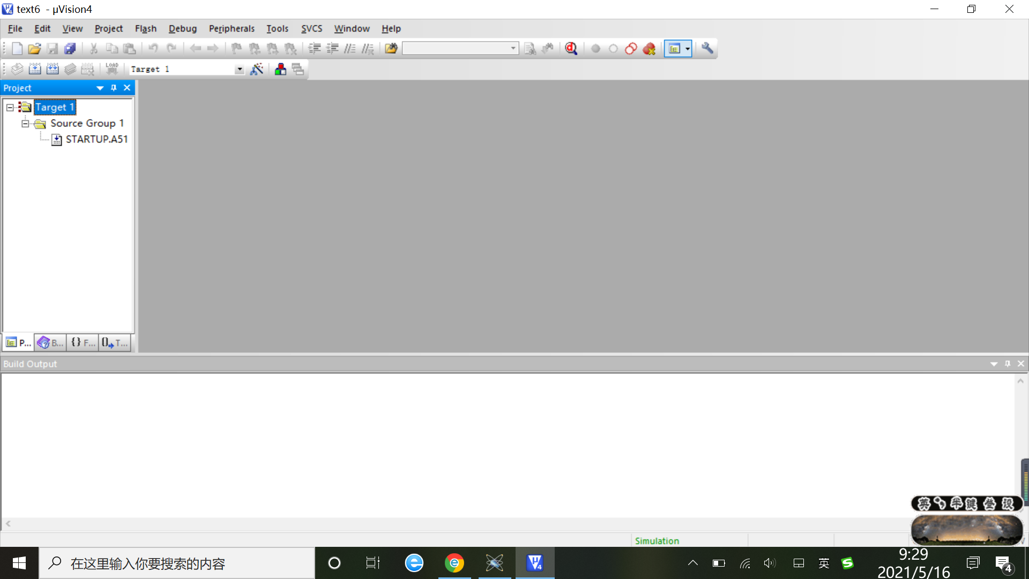This screenshot has width=1029, height=579.
Task: Click the New file icon
Action: point(17,49)
